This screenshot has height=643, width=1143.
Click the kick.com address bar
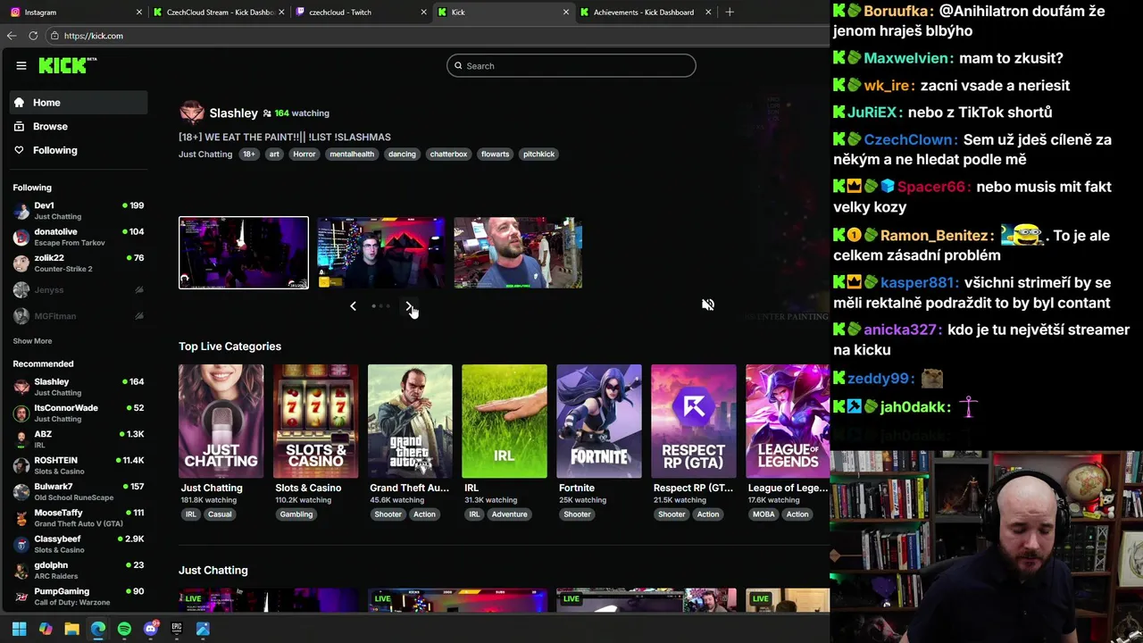438,36
